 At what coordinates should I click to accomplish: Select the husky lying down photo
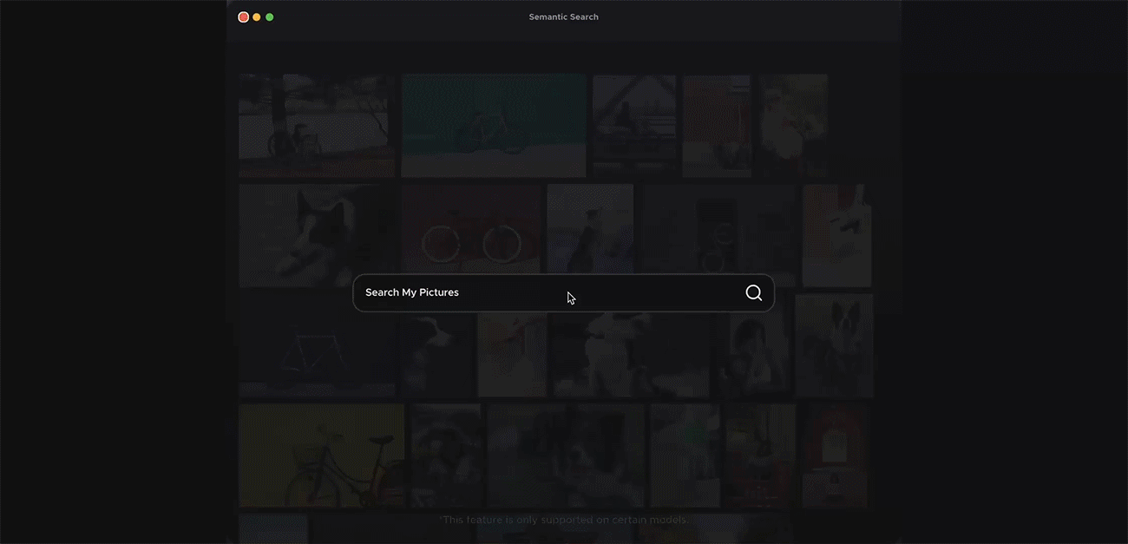[317, 234]
